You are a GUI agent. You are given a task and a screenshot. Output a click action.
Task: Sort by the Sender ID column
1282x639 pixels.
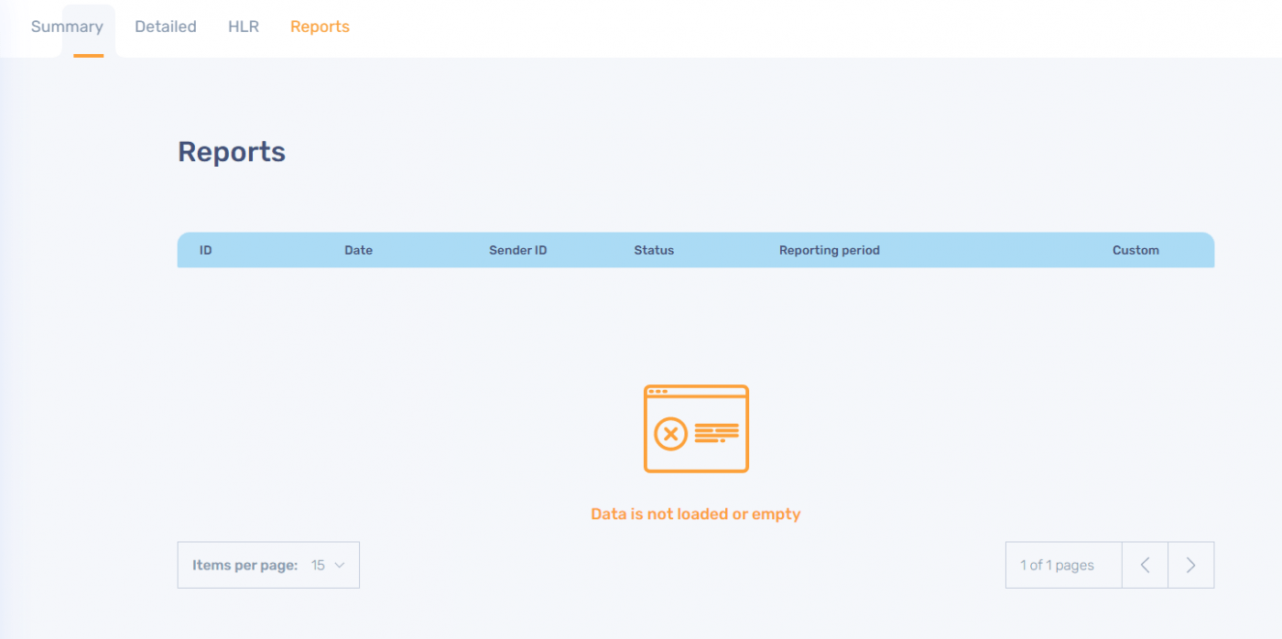tap(517, 250)
